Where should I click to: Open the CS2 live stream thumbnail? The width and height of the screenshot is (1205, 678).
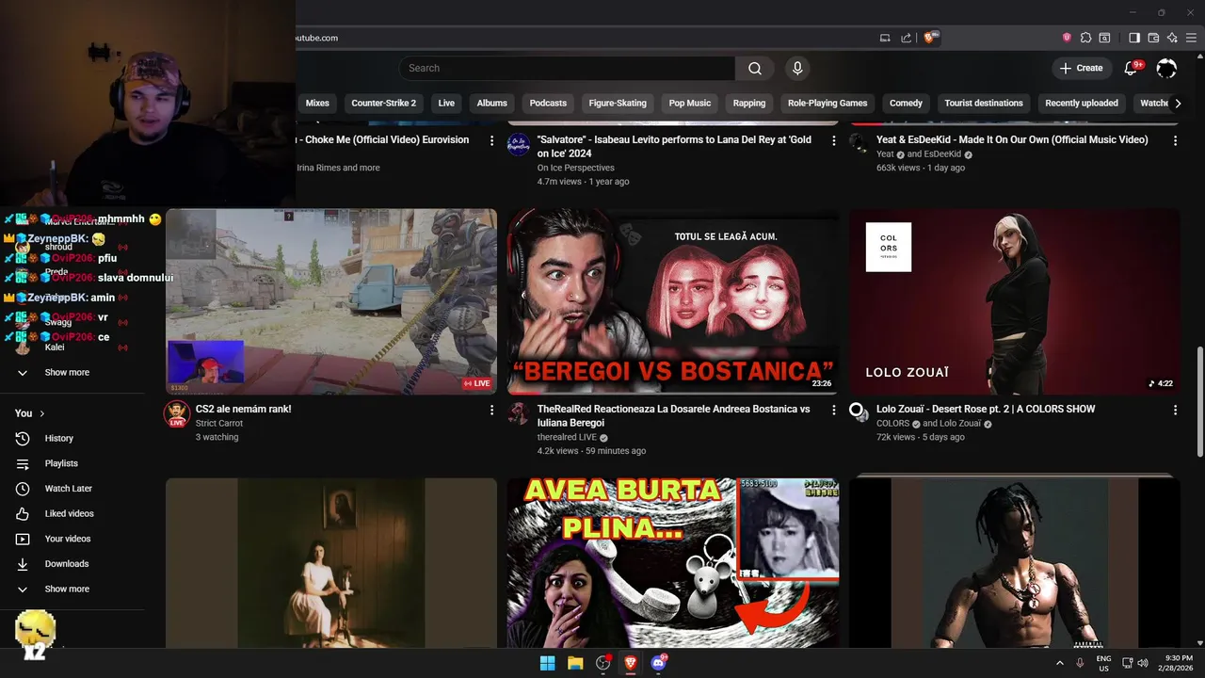[x=331, y=301]
